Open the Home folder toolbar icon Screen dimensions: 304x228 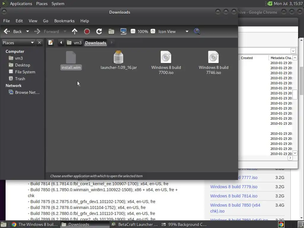pos(111,31)
